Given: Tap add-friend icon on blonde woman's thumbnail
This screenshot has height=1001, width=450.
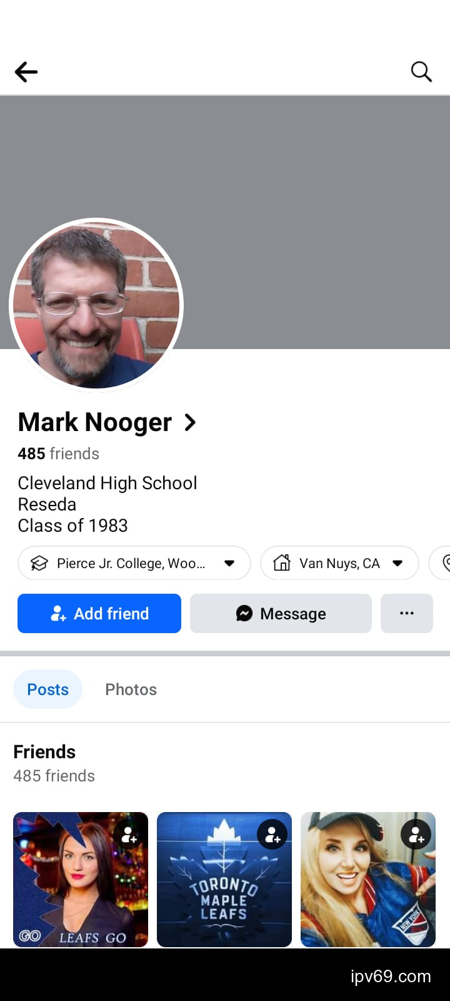Looking at the screenshot, I should click(416, 835).
